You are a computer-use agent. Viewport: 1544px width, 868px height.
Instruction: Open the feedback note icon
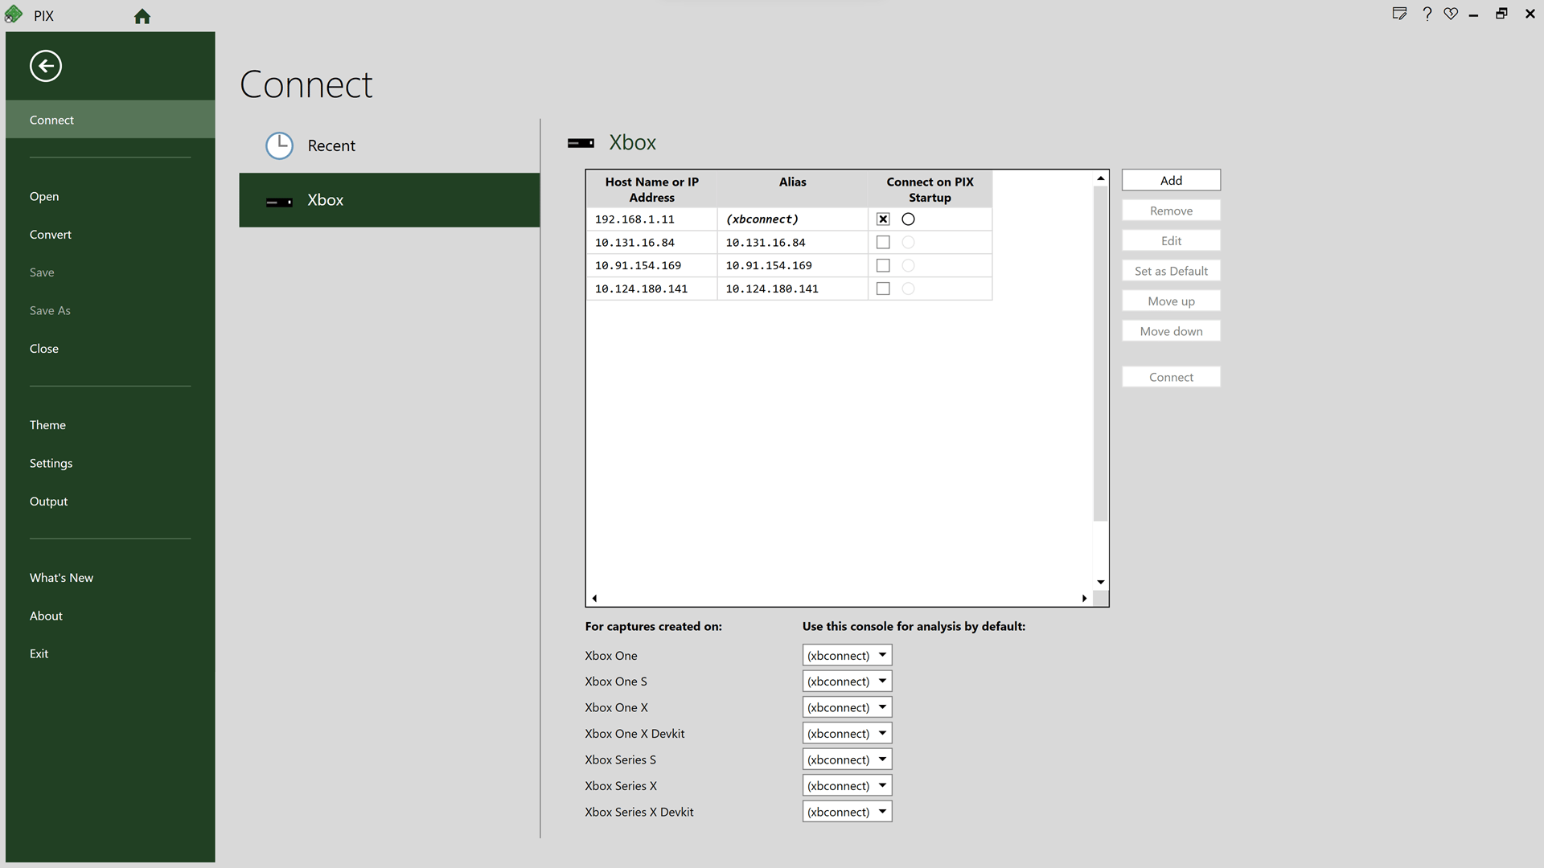[x=1399, y=14]
